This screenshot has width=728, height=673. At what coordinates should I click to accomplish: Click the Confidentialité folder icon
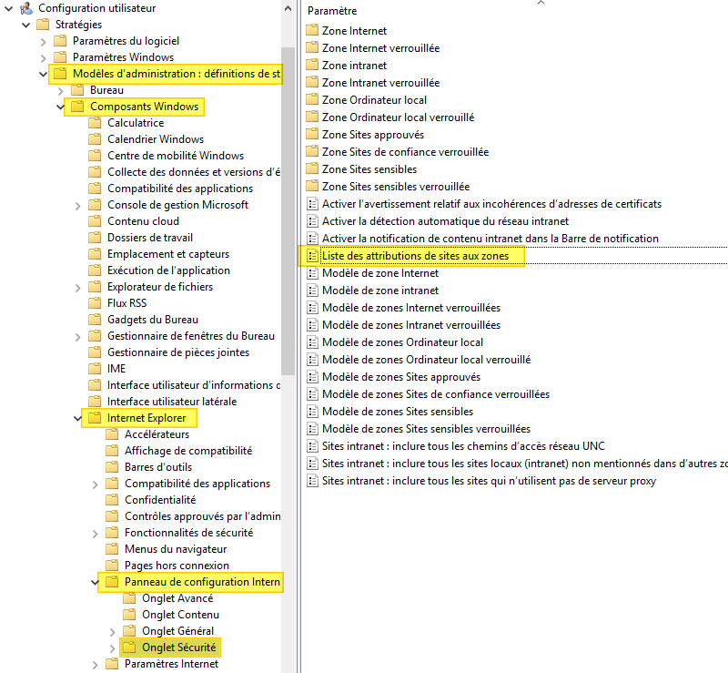tap(112, 500)
